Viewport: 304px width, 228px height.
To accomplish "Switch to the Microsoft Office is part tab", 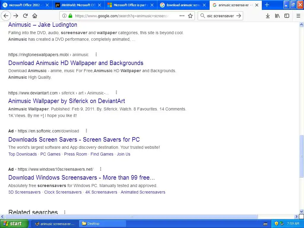I will 131,5.
